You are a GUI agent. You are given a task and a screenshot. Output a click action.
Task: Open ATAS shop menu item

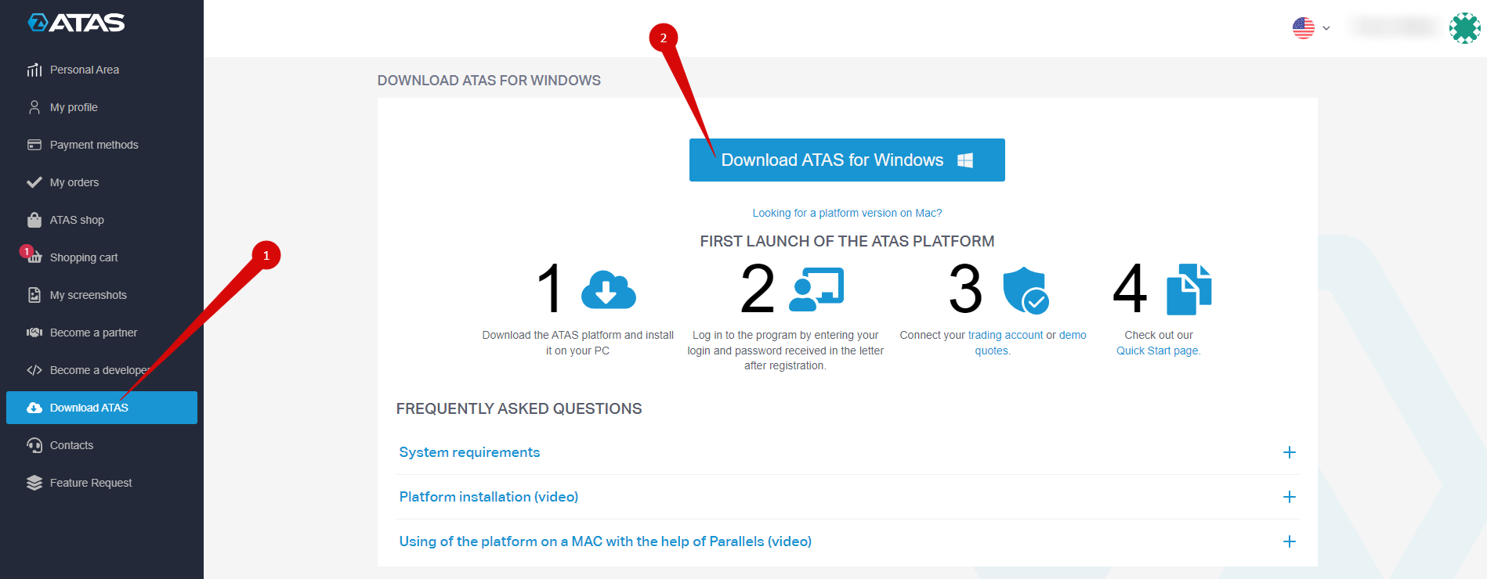click(102, 220)
